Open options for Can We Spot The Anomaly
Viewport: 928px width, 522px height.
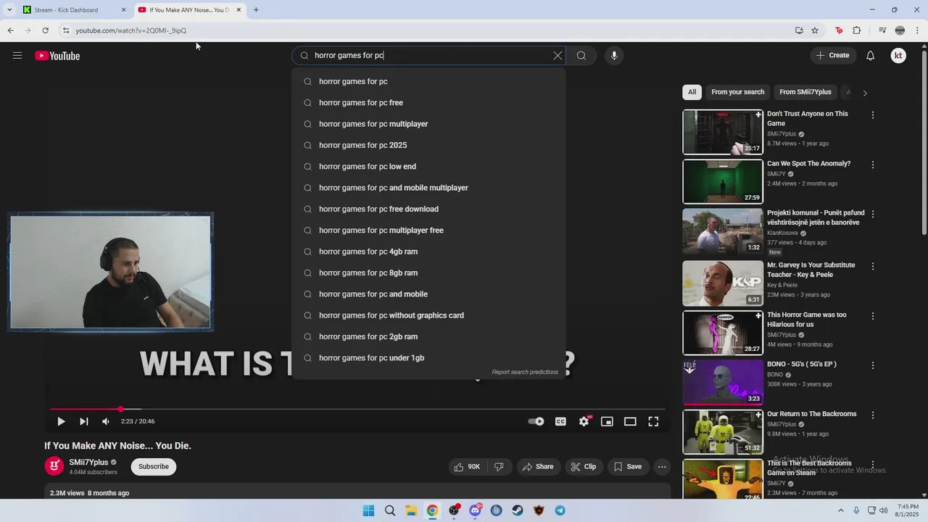pos(872,165)
